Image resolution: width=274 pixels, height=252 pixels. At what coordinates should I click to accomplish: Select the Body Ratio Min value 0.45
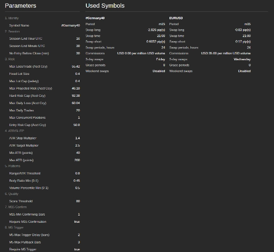[77, 181]
